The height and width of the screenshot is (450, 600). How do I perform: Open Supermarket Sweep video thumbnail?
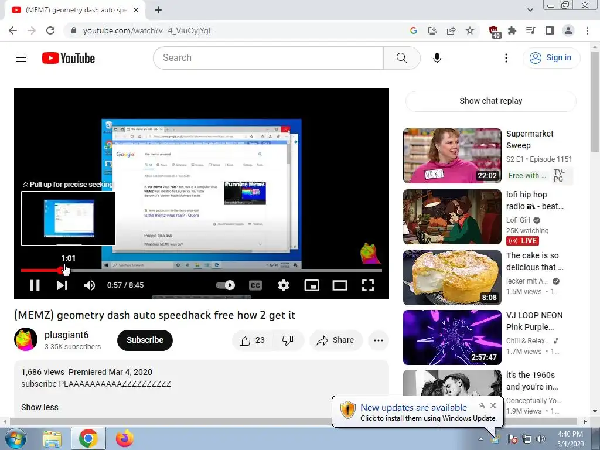tap(452, 156)
